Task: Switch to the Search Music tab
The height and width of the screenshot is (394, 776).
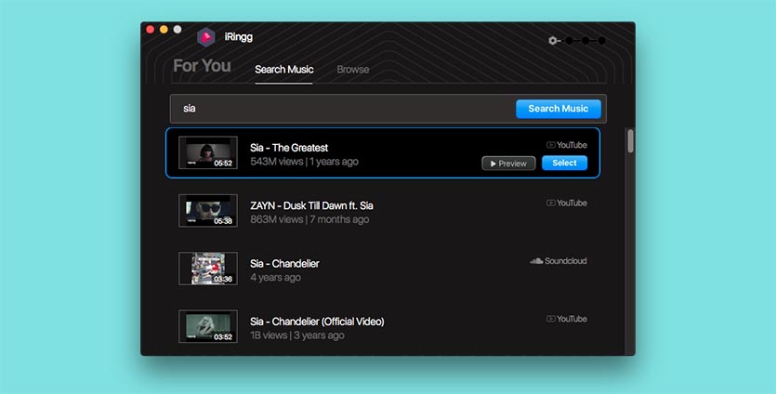Action: click(284, 70)
